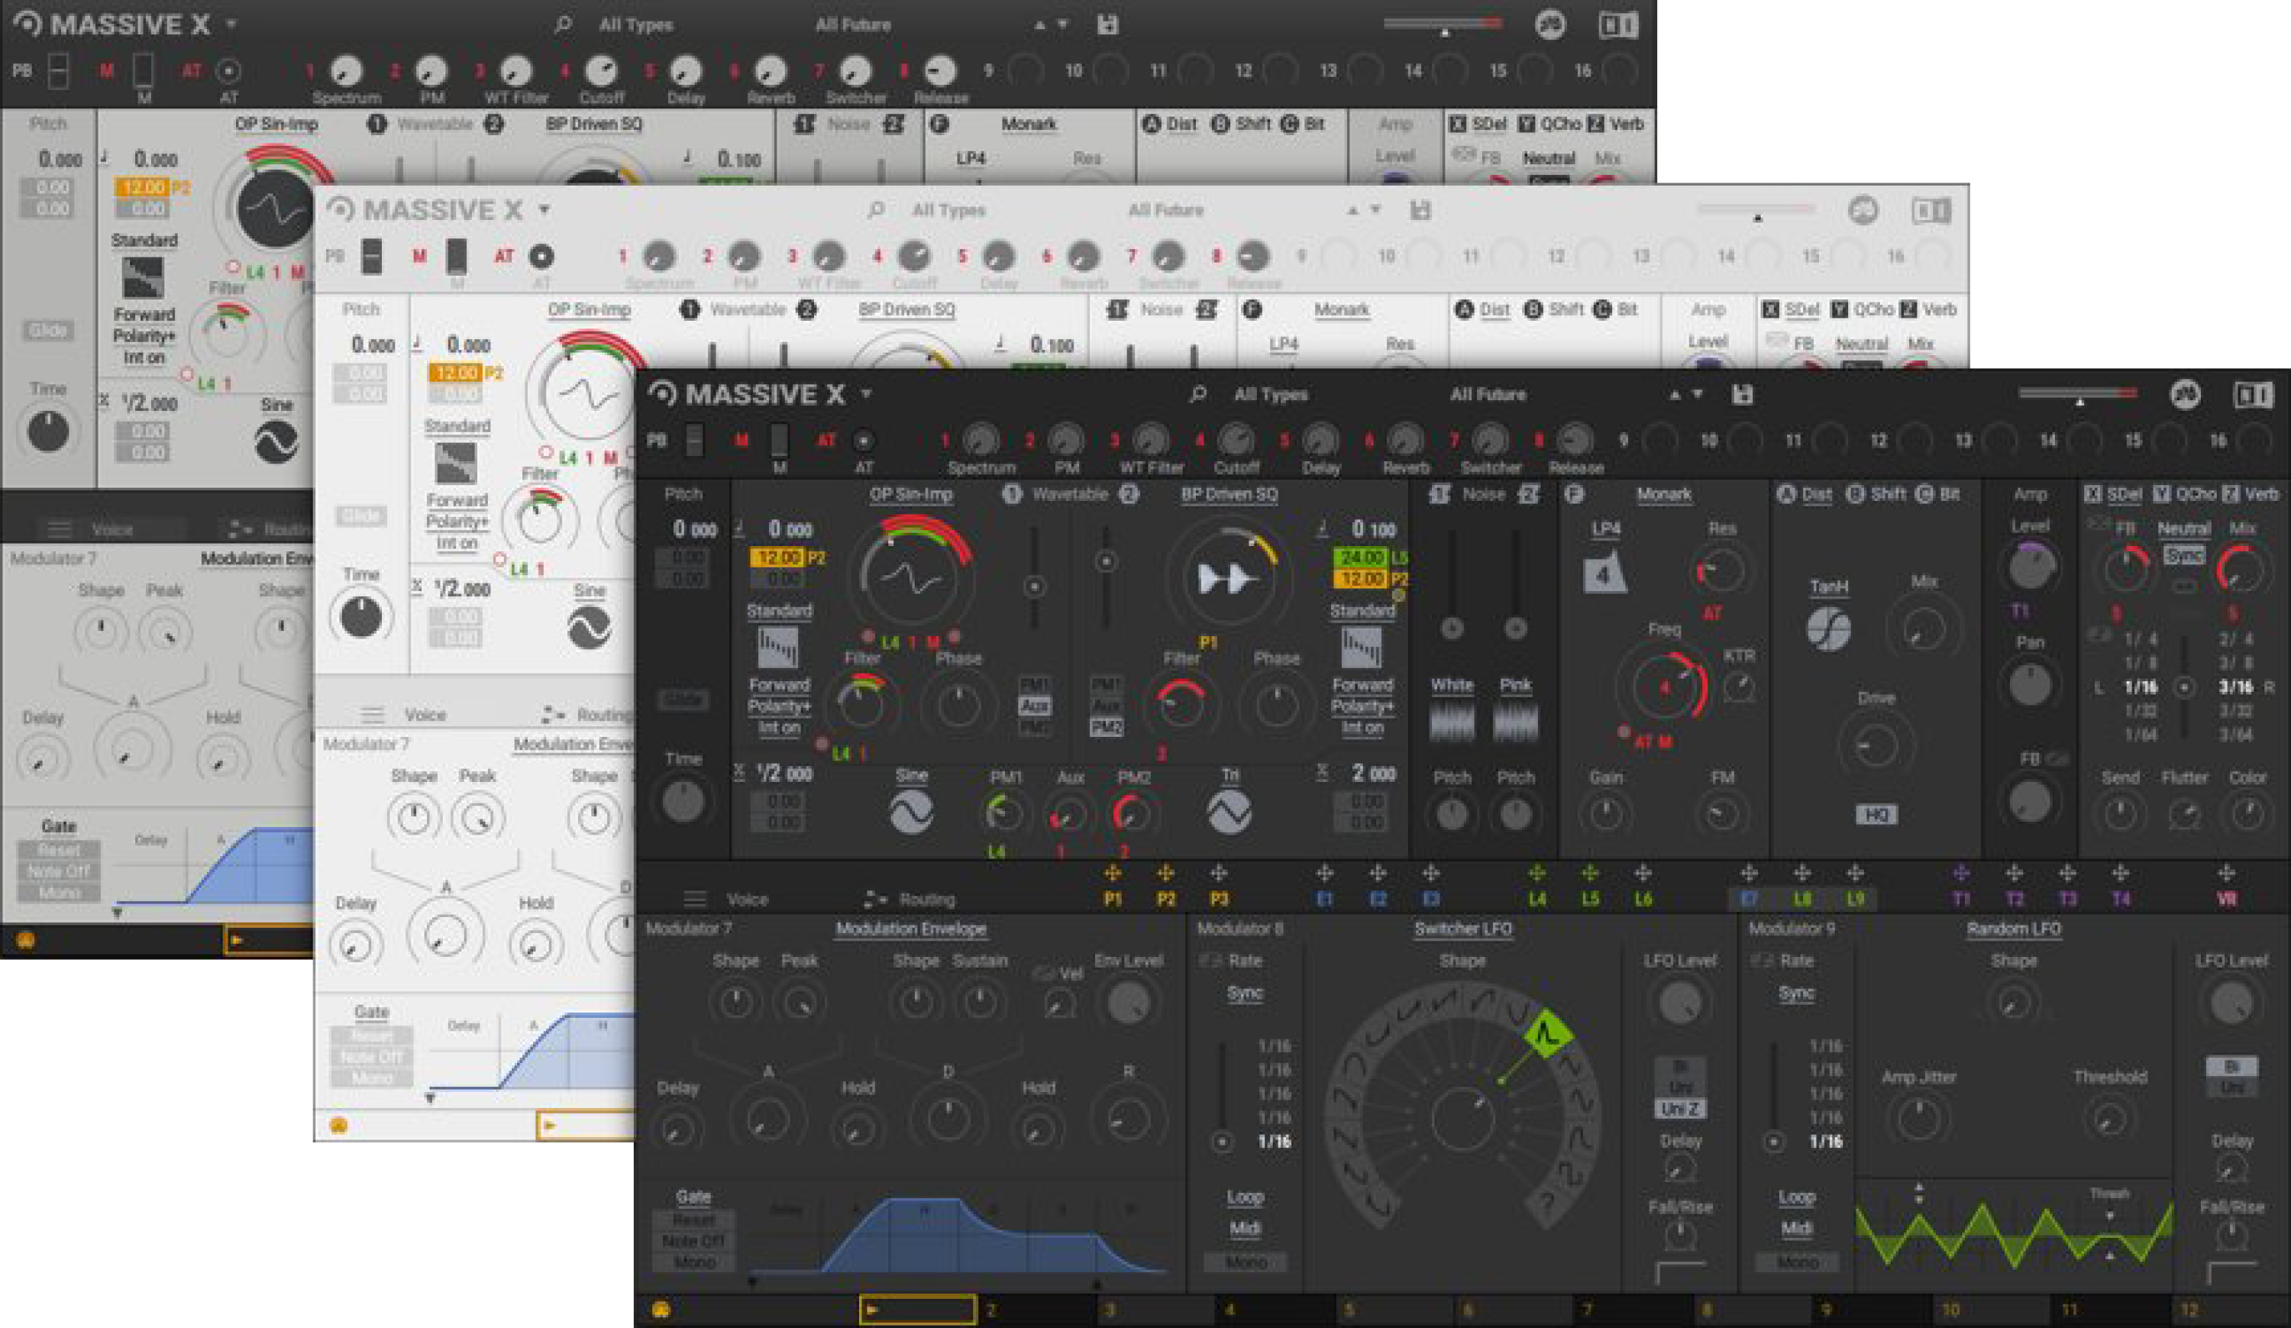Select the Sine waveform icon below PM1
Screen dimensions: 2291x1328
[x=912, y=812]
